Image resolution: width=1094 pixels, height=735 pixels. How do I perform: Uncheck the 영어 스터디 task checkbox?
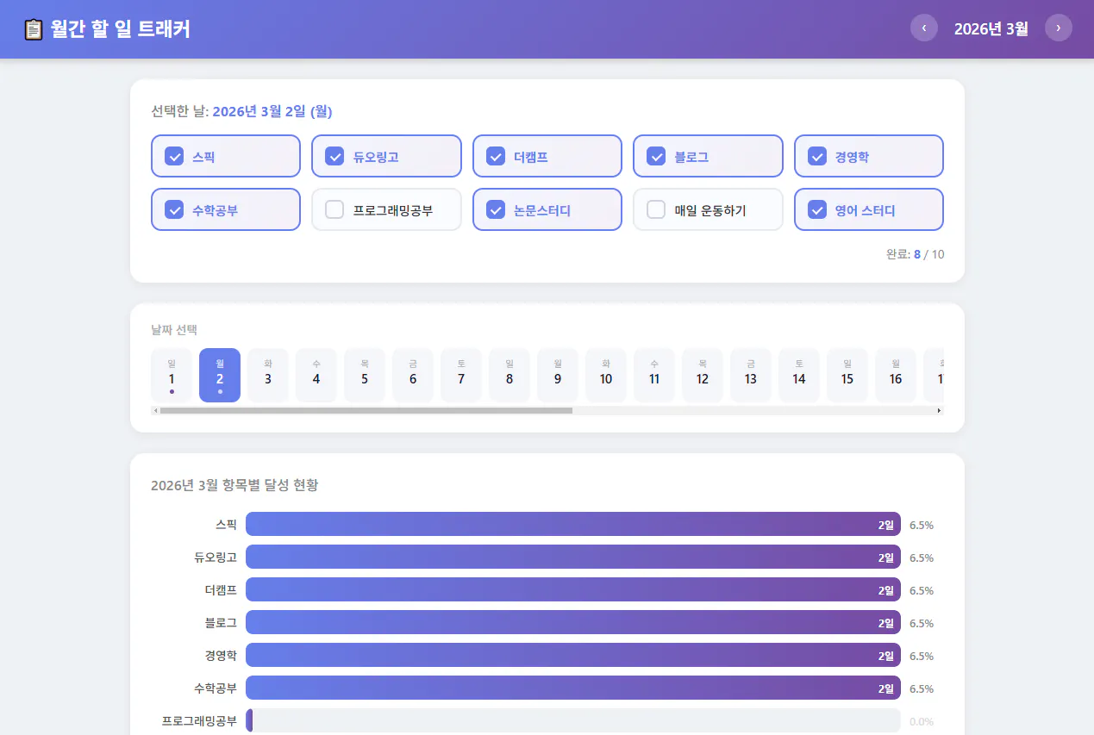pos(817,209)
